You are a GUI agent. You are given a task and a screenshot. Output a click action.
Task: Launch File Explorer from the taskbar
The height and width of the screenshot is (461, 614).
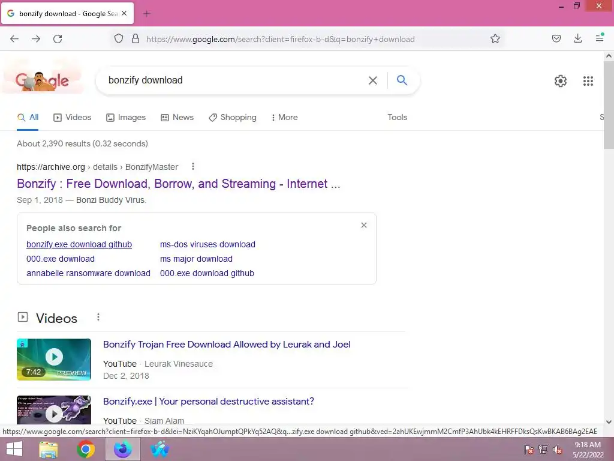49,449
